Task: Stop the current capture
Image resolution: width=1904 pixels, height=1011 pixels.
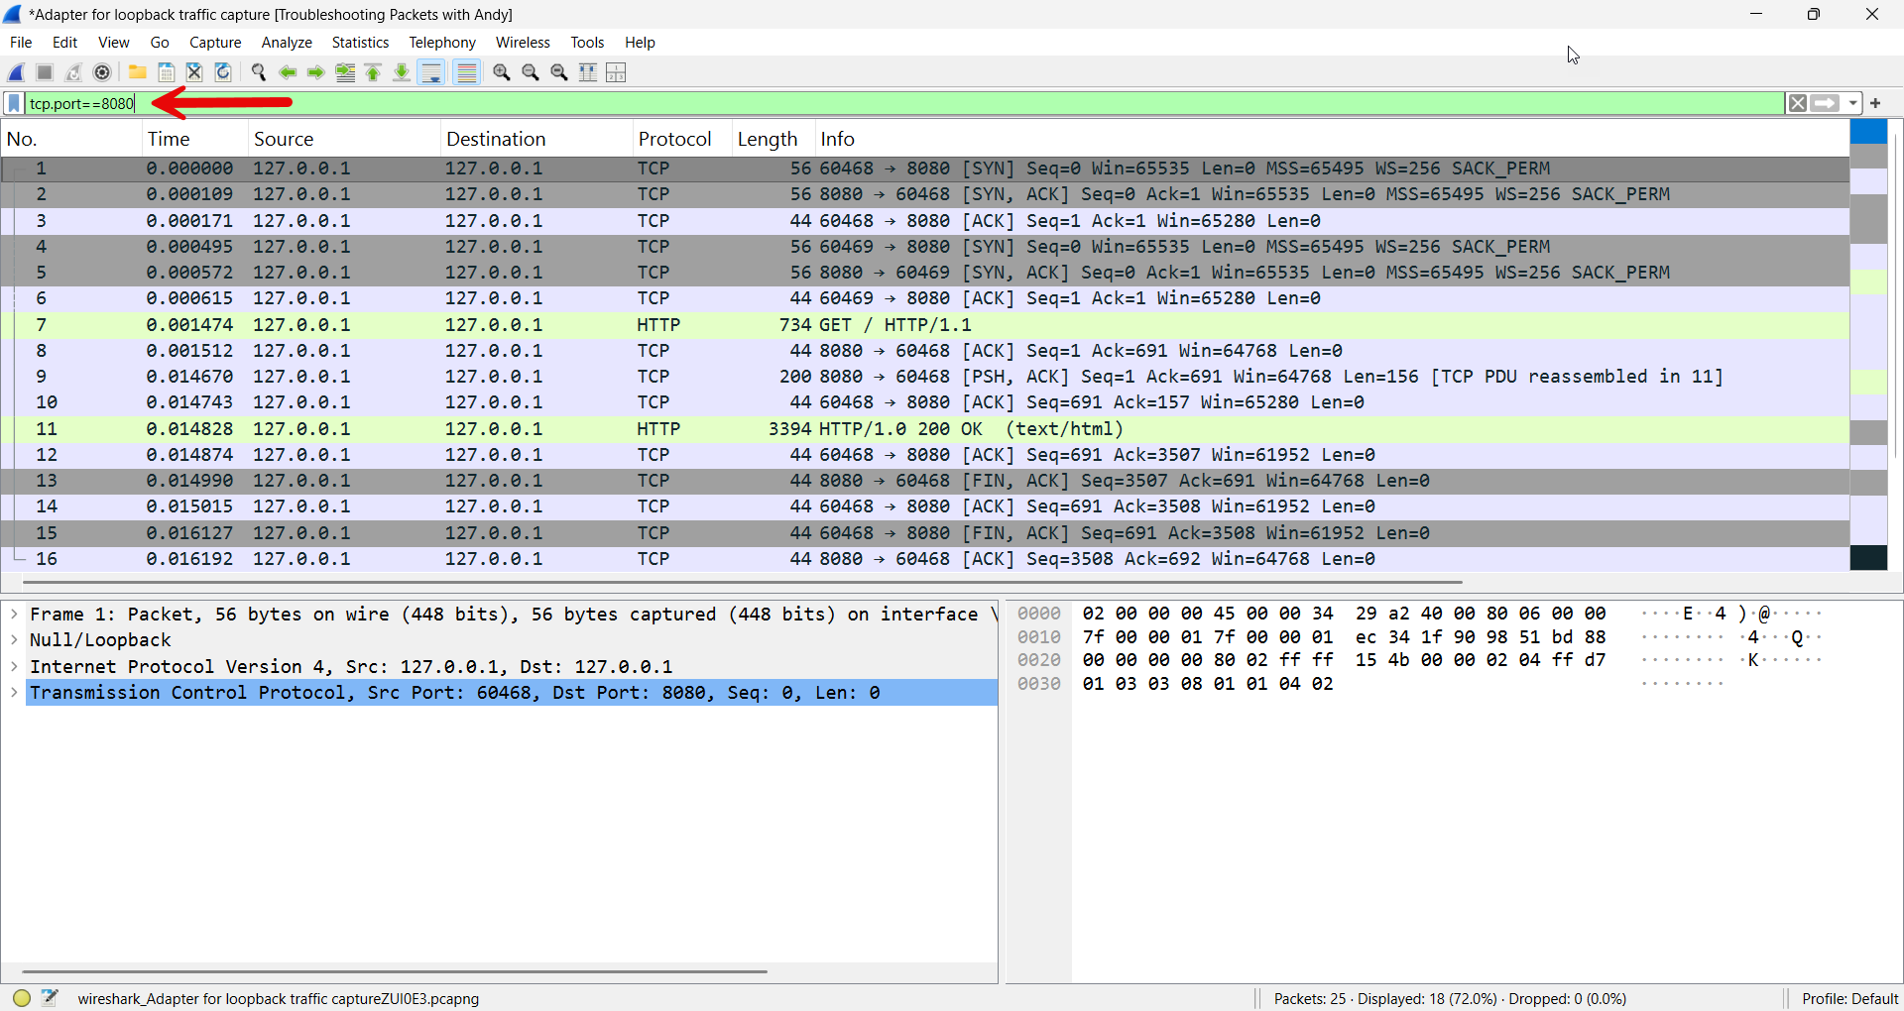Action: pyautogui.click(x=44, y=72)
